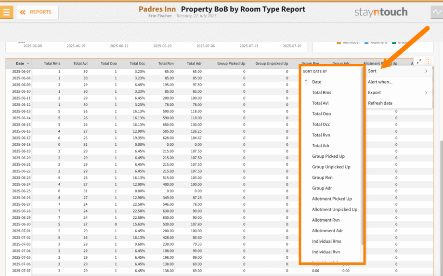The height and width of the screenshot is (276, 443).
Task: Select date cell 2025-06-30
Action: tap(22, 225)
